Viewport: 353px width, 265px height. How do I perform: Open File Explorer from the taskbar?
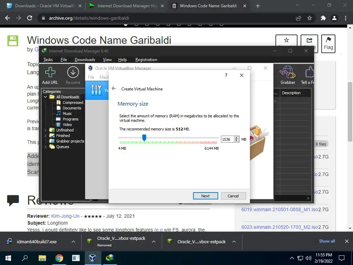[42, 258]
